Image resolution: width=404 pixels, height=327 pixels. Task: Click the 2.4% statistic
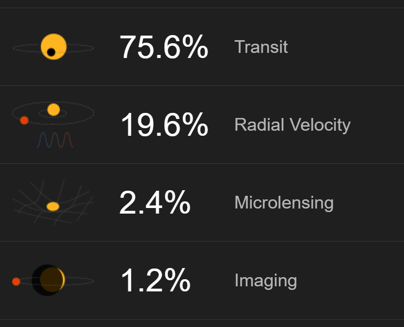155,202
